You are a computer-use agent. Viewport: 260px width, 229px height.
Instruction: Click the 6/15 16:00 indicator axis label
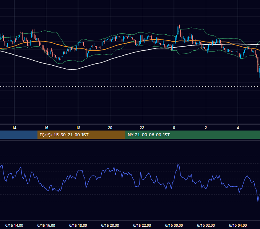click(x=46, y=225)
